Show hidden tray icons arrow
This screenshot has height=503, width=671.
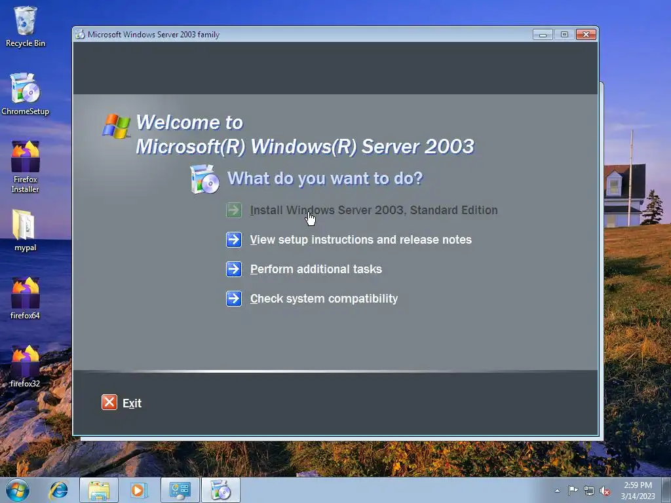[557, 491]
